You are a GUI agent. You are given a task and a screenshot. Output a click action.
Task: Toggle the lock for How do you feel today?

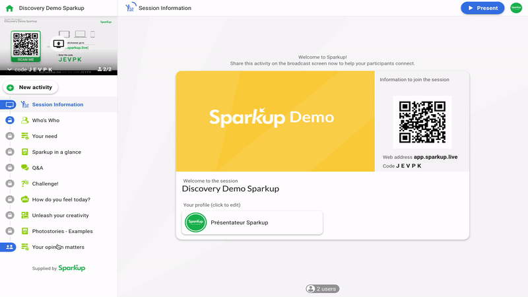click(x=10, y=199)
